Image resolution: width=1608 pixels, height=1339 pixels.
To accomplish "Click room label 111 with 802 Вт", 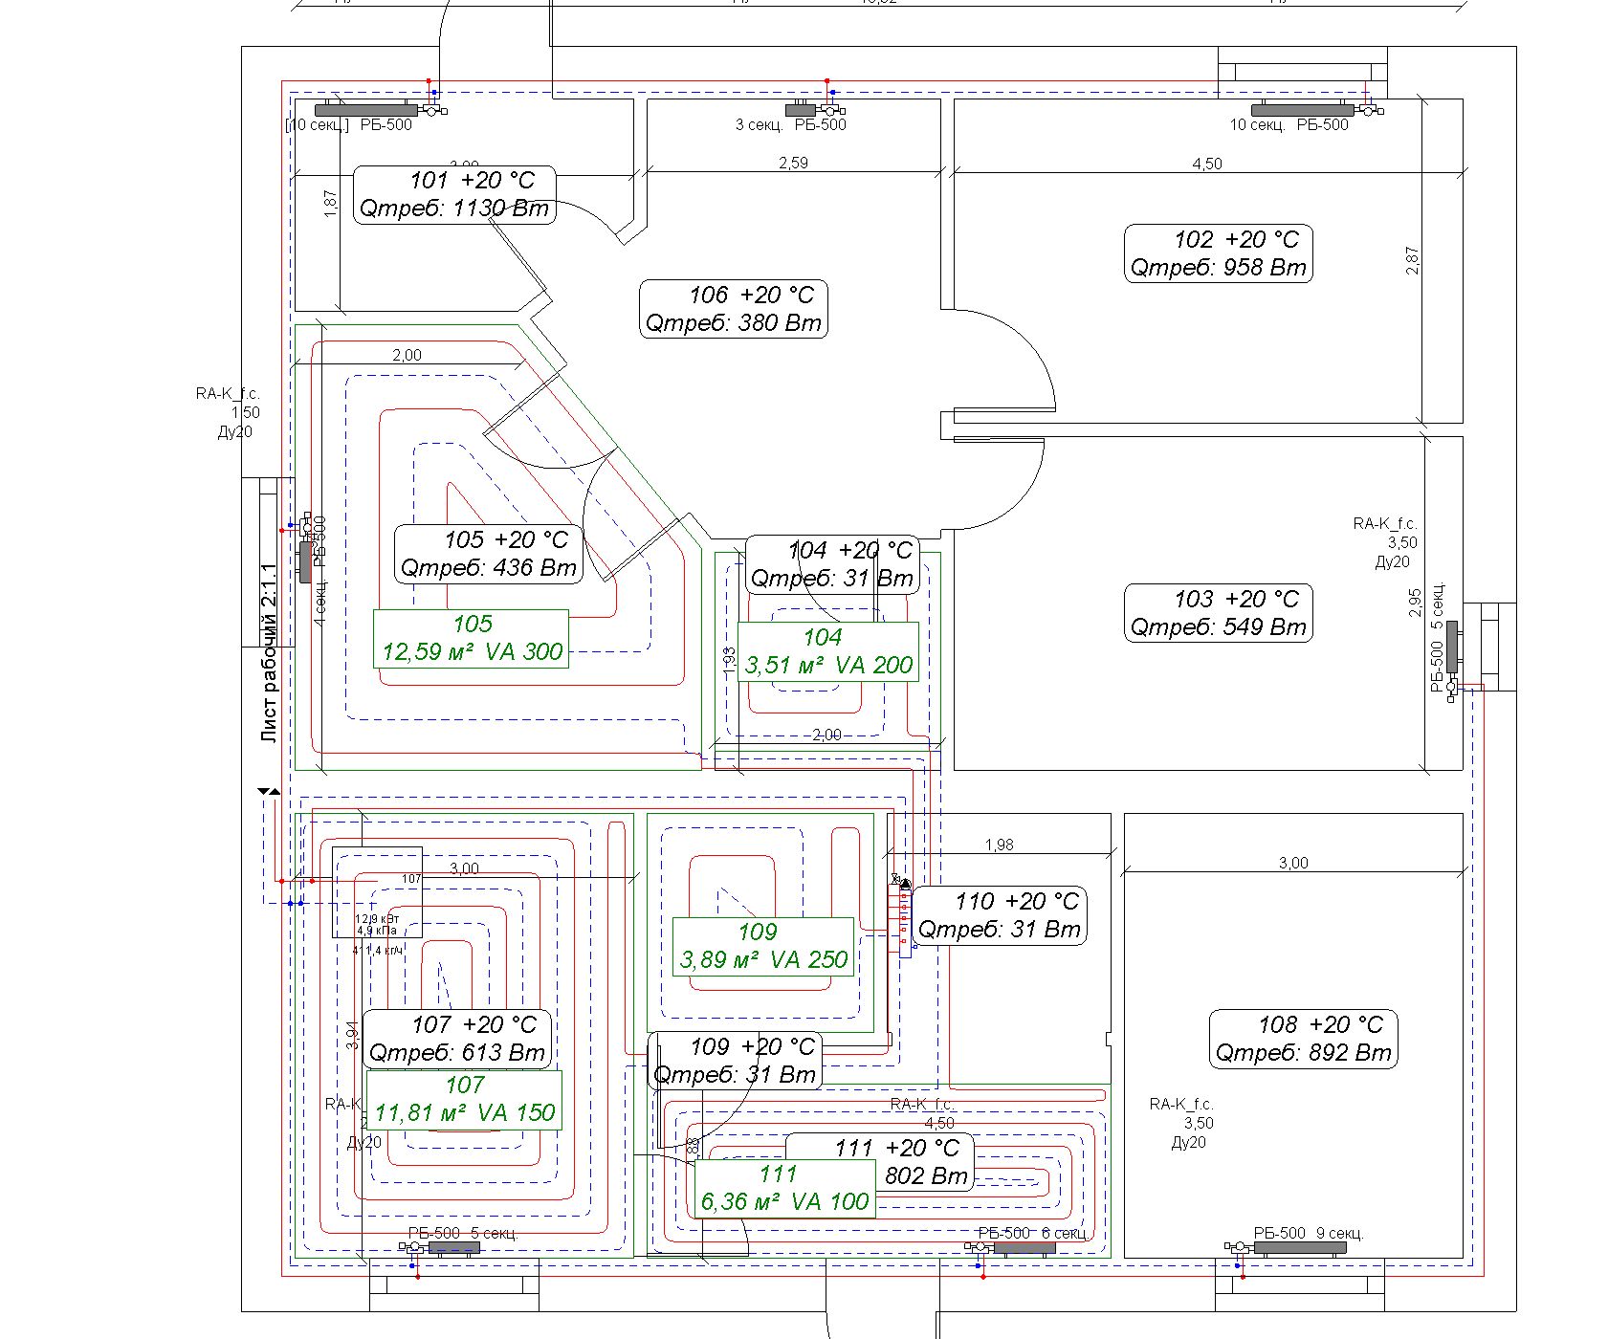I will click(x=880, y=1162).
